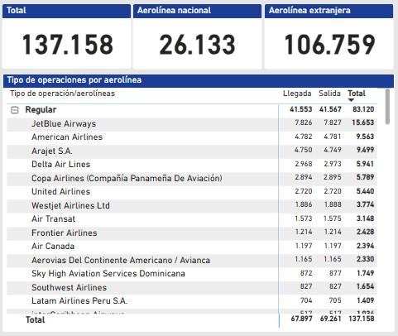The height and width of the screenshot is (336, 398).
Task: Click the table's vertical scrollbar thumb
Action: click(x=387, y=106)
